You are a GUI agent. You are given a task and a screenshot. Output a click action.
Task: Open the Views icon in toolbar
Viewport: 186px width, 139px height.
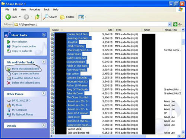[x=81, y=17]
